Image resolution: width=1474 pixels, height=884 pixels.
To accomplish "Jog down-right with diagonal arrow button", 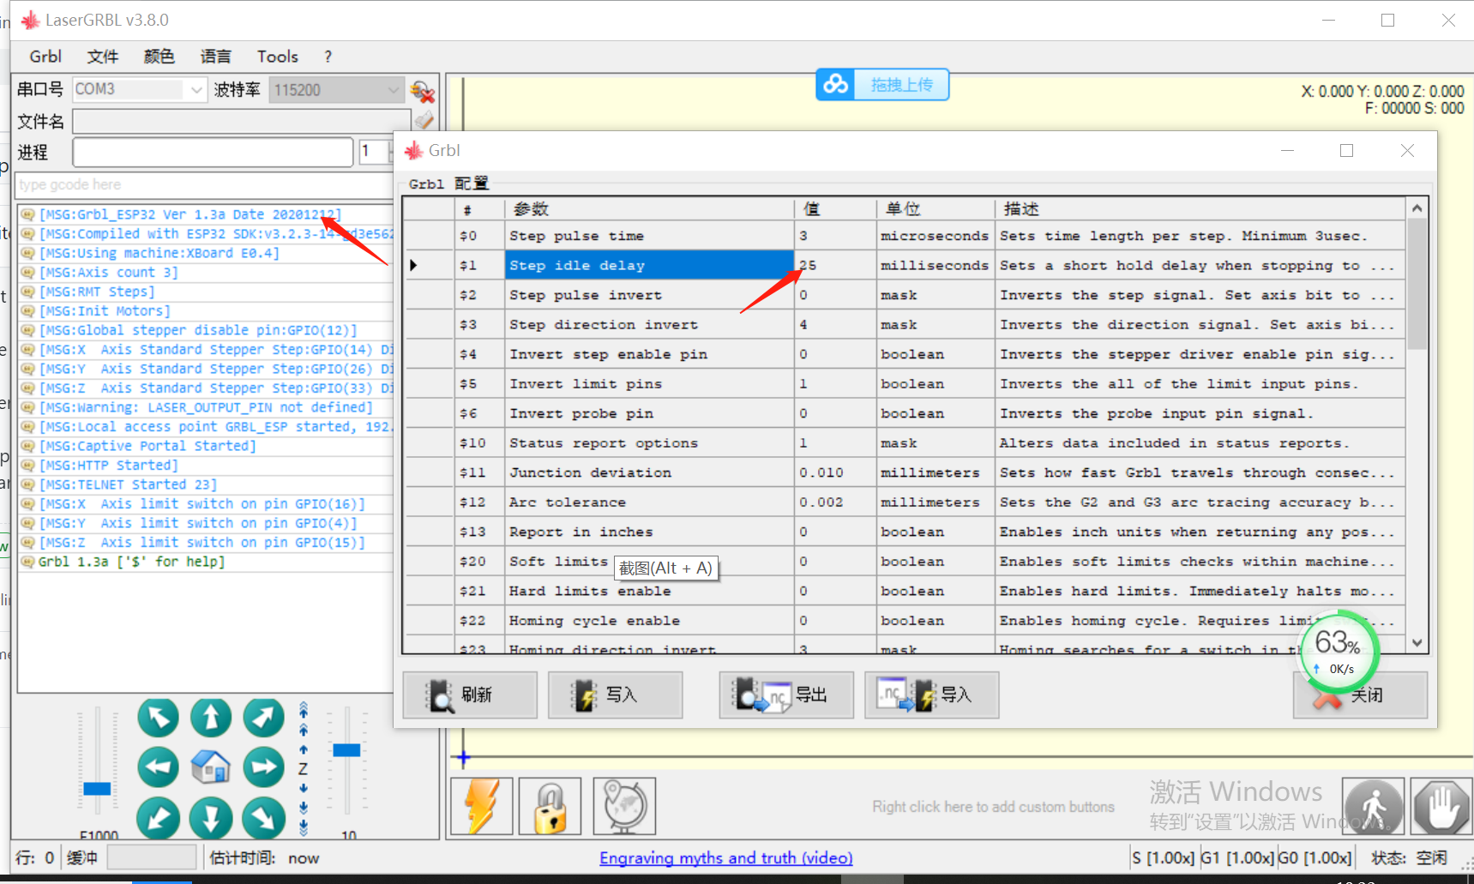I will [263, 817].
